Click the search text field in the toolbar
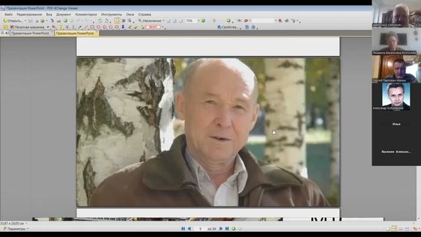 [x=263, y=20]
